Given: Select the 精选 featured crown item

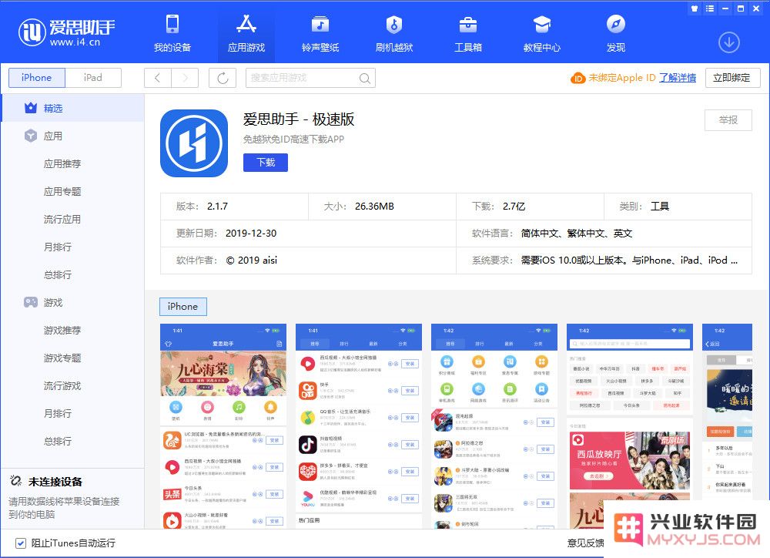Looking at the screenshot, I should click(72, 108).
